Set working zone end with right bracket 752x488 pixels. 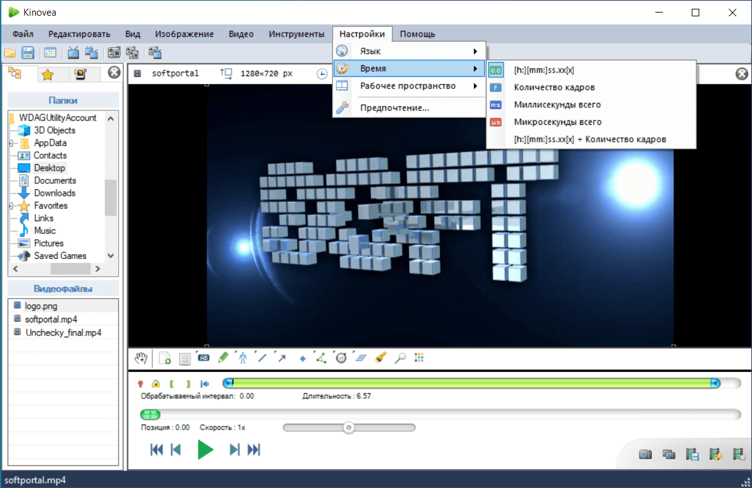(188, 383)
